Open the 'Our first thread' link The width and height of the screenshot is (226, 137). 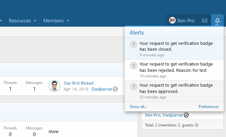click(79, 83)
